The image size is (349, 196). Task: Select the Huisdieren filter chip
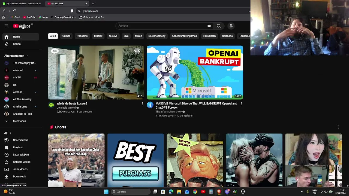209,36
